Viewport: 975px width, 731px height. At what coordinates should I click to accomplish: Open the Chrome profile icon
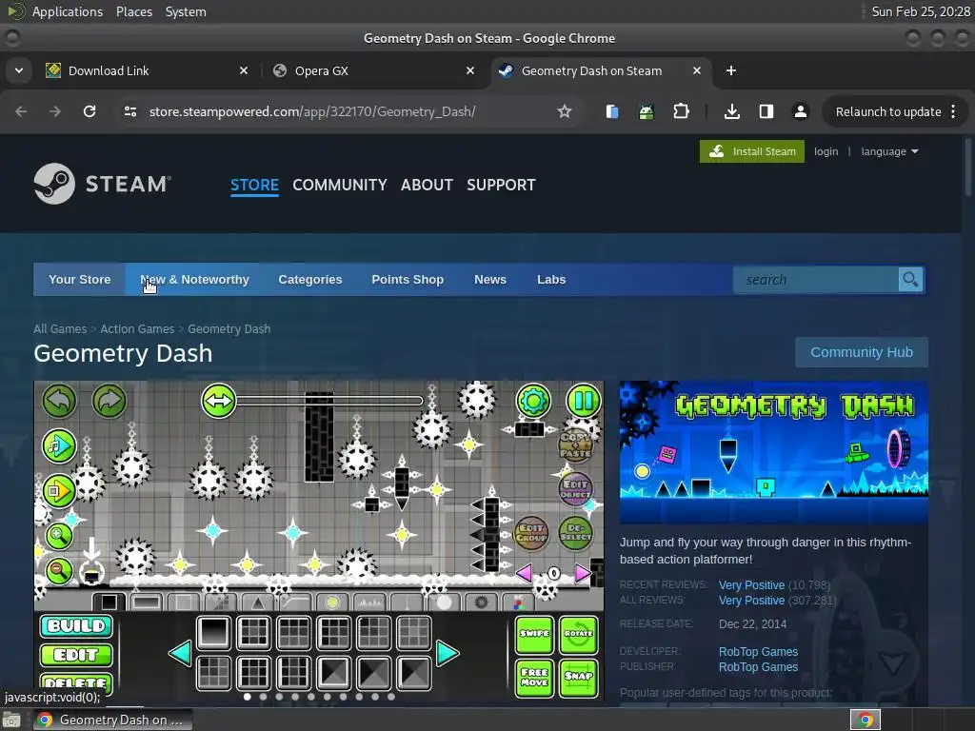[800, 112]
